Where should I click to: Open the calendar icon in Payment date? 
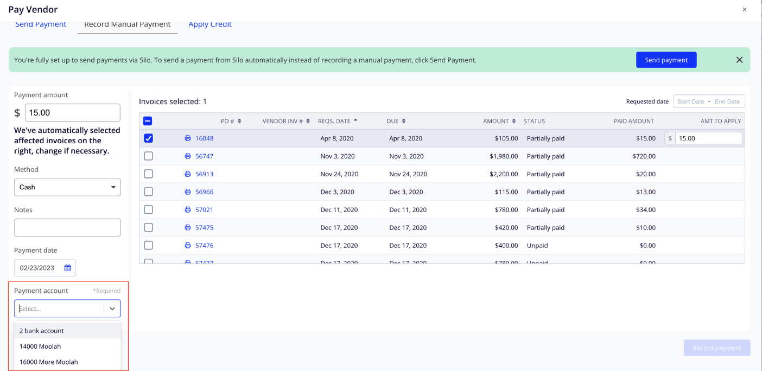click(68, 268)
